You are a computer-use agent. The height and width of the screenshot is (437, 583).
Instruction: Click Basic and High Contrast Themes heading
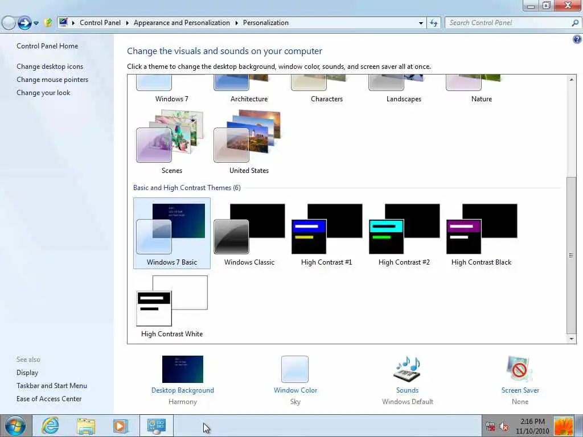coord(187,188)
